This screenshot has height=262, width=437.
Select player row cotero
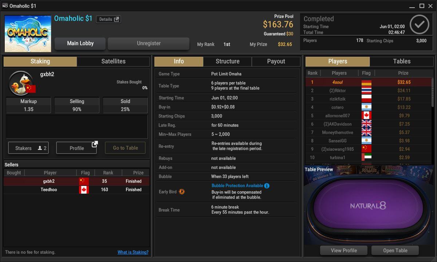(x=368, y=107)
